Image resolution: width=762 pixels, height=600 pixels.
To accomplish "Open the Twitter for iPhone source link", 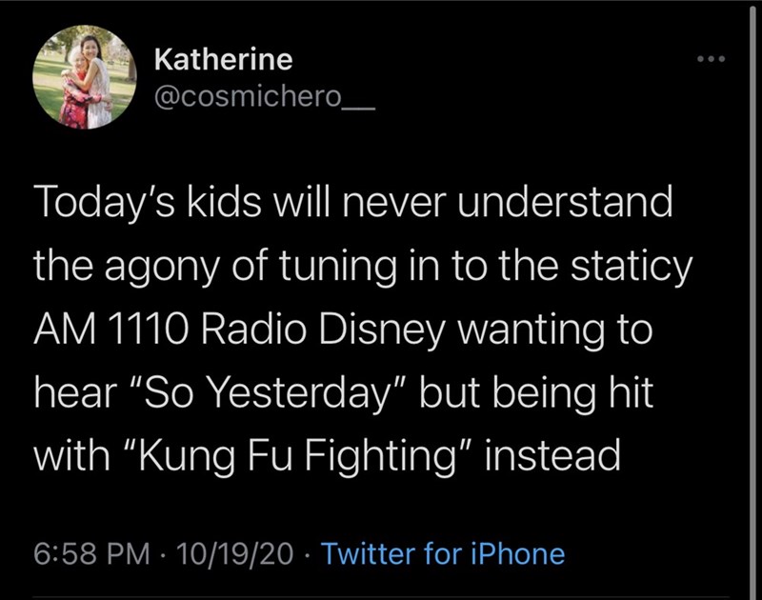I will point(444,553).
